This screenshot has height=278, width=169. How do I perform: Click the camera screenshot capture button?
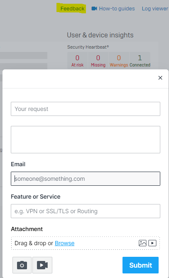tap(22, 265)
